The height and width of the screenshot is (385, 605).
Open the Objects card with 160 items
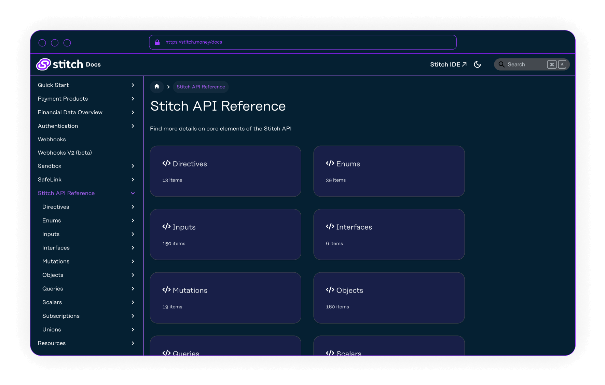[x=389, y=298]
